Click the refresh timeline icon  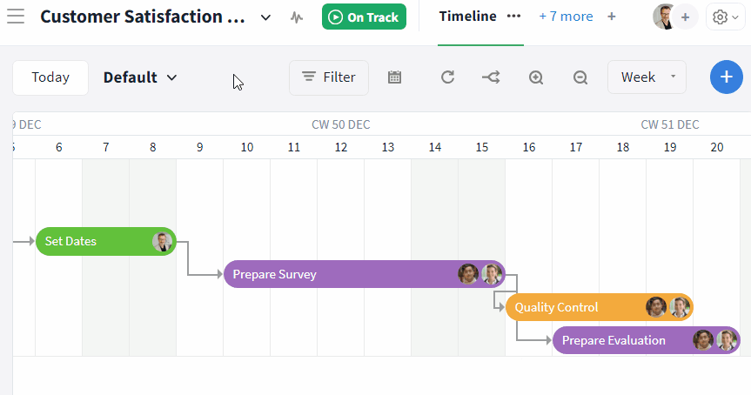click(x=447, y=77)
